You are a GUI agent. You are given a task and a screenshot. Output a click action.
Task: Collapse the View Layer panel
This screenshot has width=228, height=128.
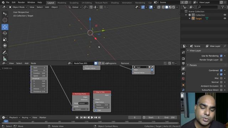click(188, 50)
